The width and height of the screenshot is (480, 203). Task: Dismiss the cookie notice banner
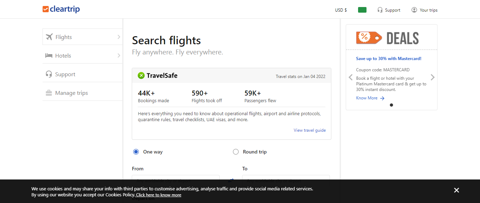pyautogui.click(x=456, y=190)
